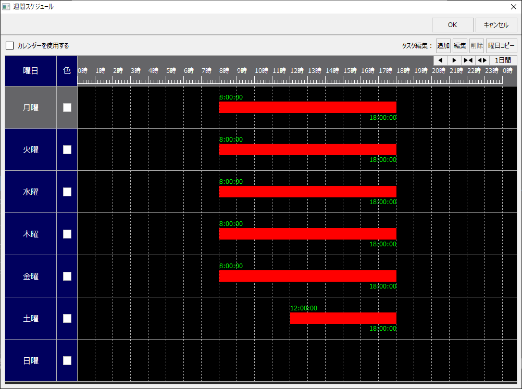
Task: Enable カレンダーを使用する checkbox
Action: 10,46
